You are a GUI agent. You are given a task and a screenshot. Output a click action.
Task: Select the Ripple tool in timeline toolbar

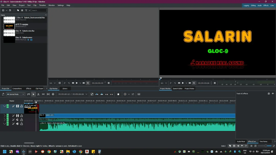tap(53, 94)
